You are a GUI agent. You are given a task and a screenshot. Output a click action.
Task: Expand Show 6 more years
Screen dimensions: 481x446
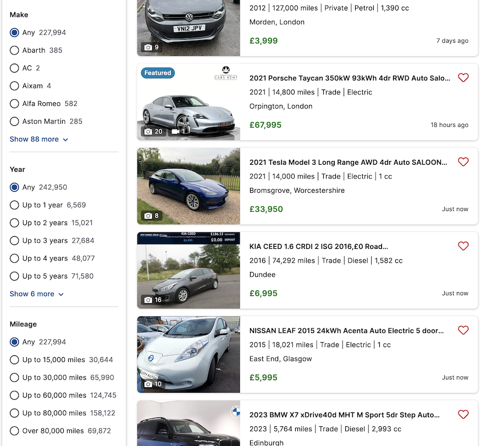coord(36,294)
